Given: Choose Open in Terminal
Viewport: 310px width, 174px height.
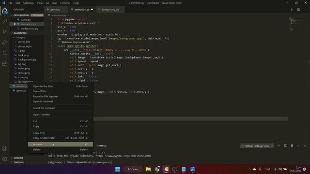Looking at the screenshot, I should point(60,101).
